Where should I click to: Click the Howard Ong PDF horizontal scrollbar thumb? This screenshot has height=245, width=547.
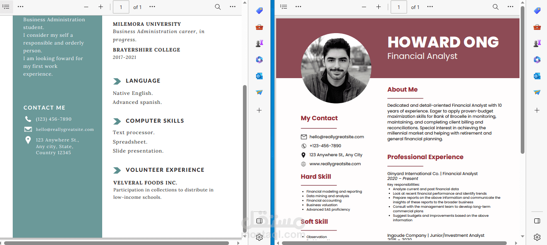(394, 243)
